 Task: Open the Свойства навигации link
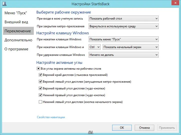pyautogui.click(x=51, y=117)
